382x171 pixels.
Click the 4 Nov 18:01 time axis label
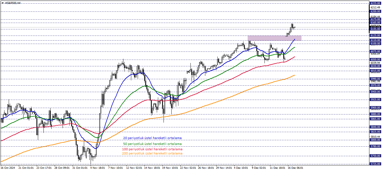click(x=98, y=168)
